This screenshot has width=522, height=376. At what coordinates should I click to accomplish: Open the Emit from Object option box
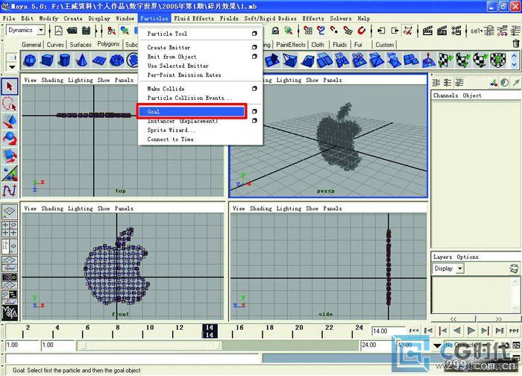tap(254, 57)
